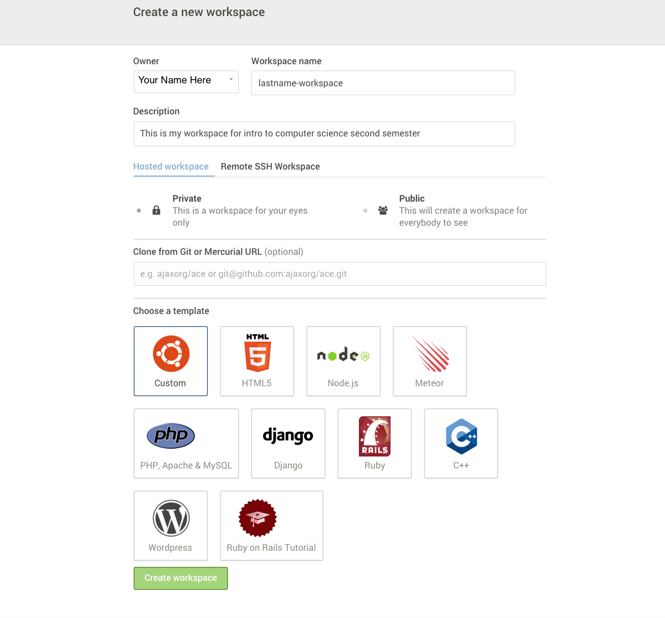Select the Django template logo
The width and height of the screenshot is (665, 618).
[288, 436]
